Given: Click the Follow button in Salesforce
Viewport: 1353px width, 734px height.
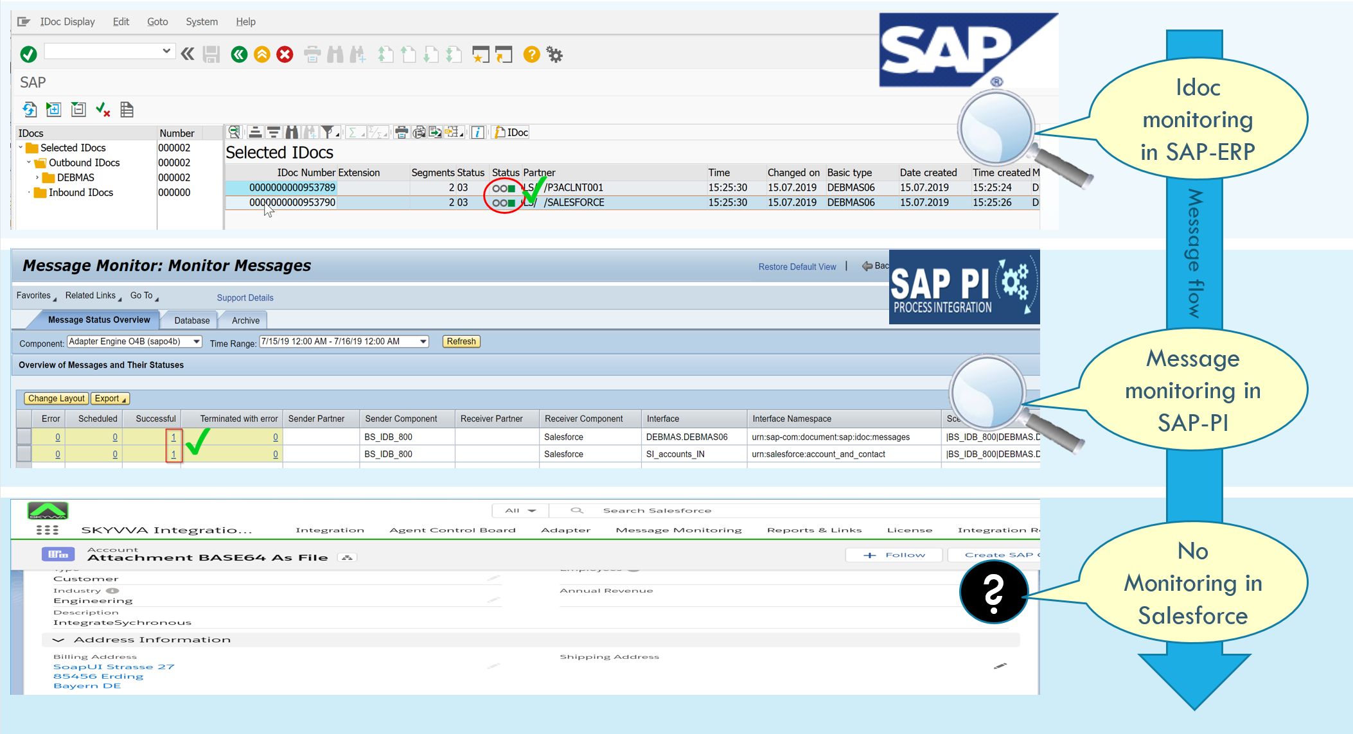Looking at the screenshot, I should tap(893, 554).
